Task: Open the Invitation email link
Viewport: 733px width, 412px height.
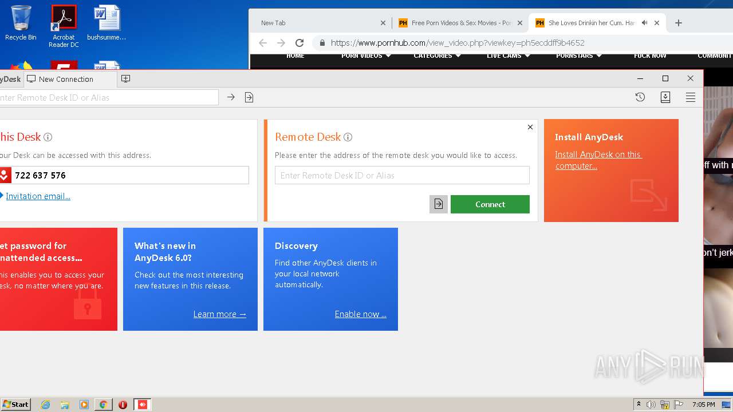Action: pyautogui.click(x=38, y=196)
